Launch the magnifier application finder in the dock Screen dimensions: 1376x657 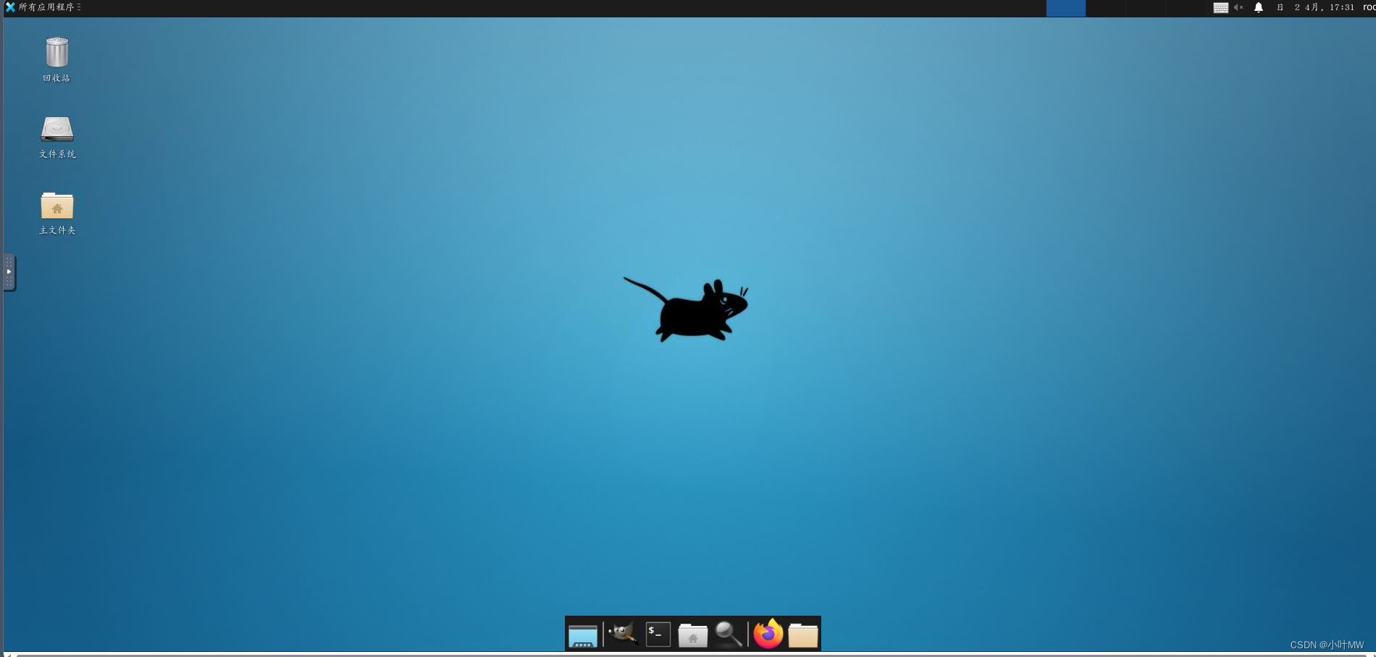coord(729,634)
